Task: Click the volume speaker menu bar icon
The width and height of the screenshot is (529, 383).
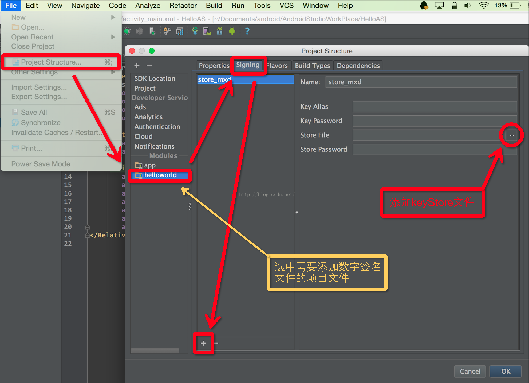Action: 468,5
